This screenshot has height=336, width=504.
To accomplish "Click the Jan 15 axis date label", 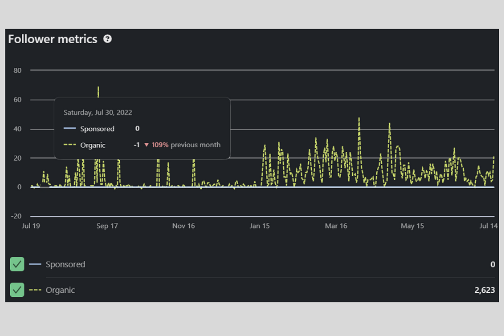I will click(x=259, y=226).
